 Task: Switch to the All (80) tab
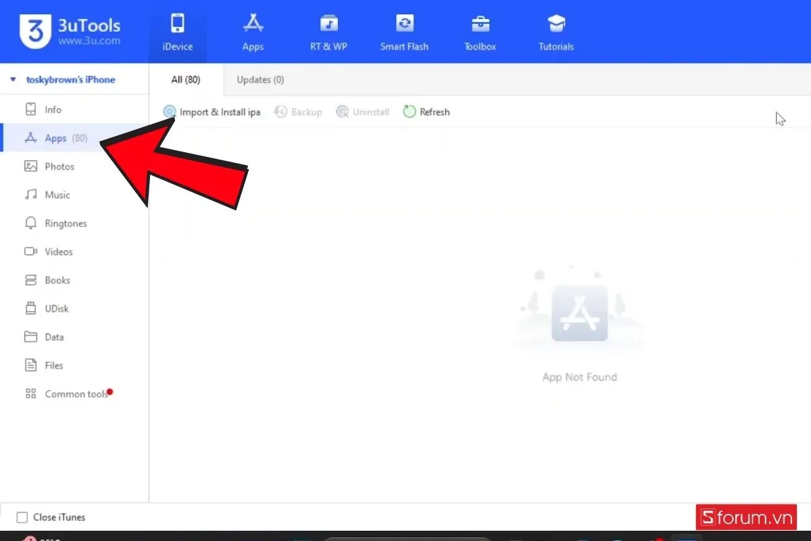(x=185, y=80)
